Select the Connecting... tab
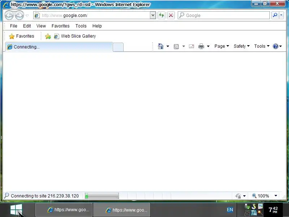 (x=59, y=47)
